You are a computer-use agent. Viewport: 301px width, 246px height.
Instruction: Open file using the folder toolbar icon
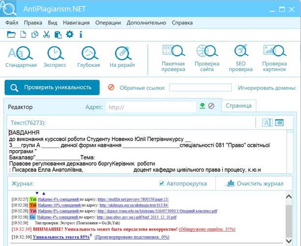pos(11,34)
